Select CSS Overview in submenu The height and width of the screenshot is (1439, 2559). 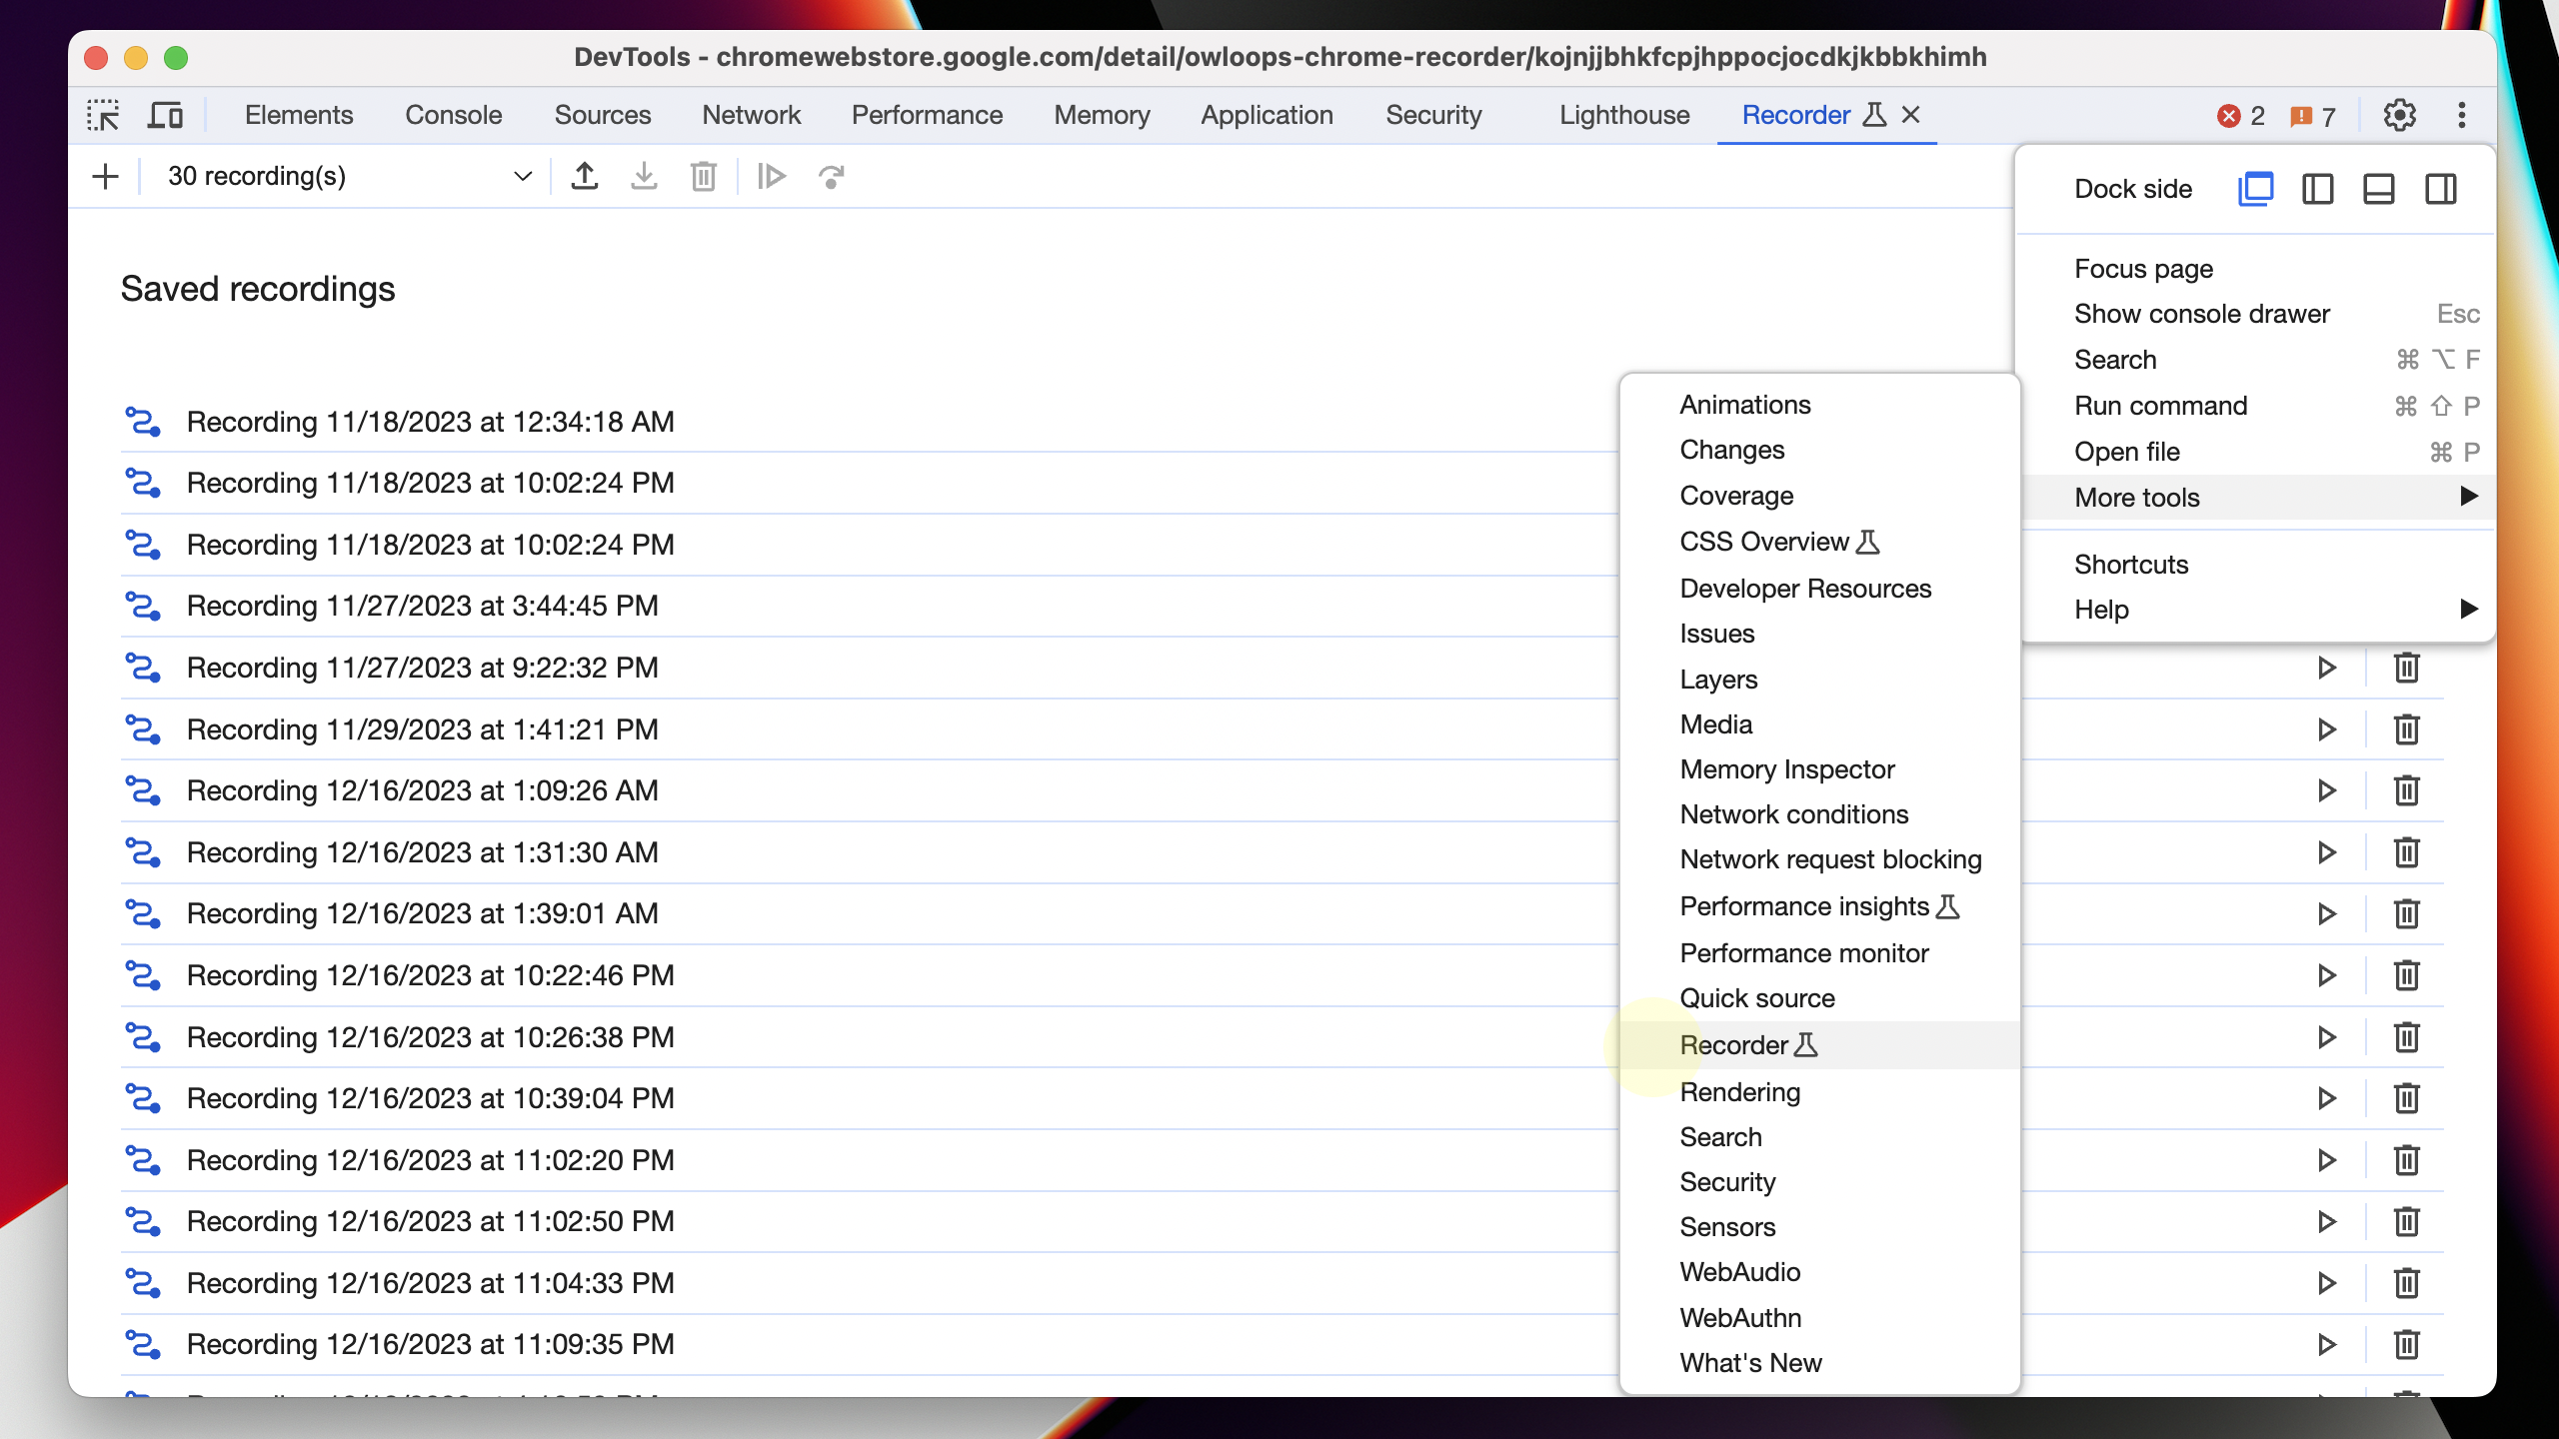1819,542
